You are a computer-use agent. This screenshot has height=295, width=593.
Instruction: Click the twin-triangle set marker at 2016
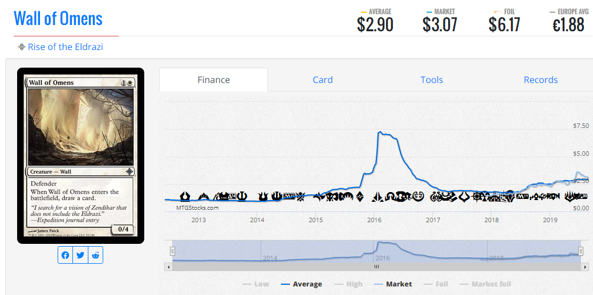(377, 197)
